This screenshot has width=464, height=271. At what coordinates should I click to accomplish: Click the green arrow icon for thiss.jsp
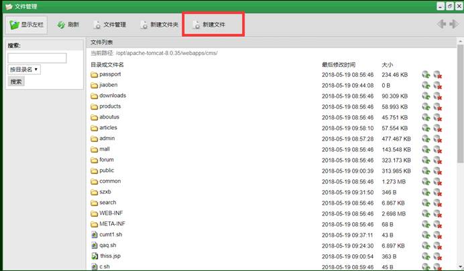click(426, 256)
